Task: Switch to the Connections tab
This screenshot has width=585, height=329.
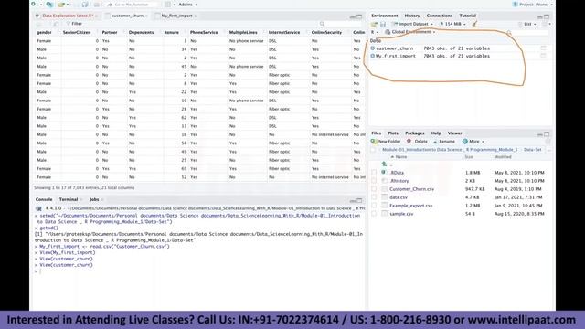Action: 440,16
